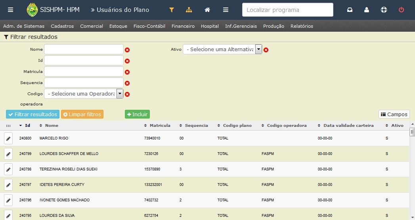Click the Filtrar resultados button
The height and width of the screenshot is (220, 415).
click(x=33, y=115)
